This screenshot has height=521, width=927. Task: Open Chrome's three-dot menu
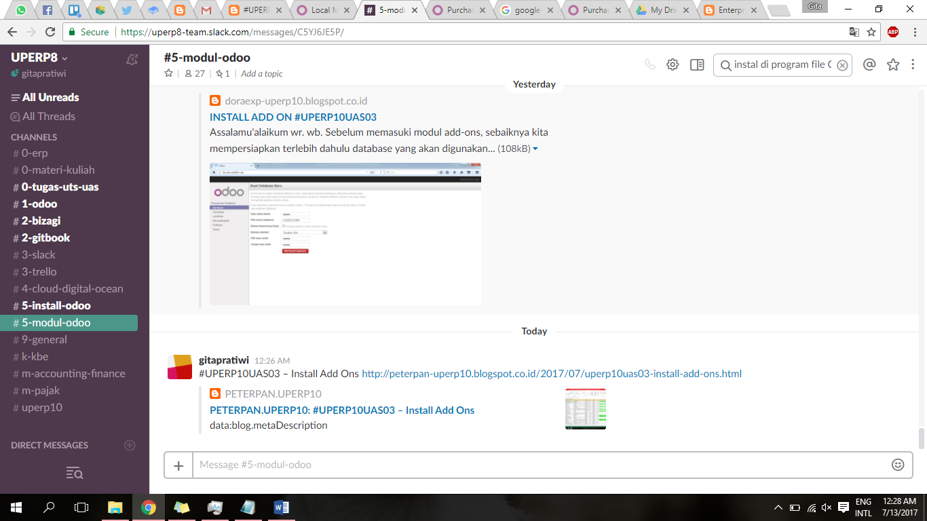(914, 32)
